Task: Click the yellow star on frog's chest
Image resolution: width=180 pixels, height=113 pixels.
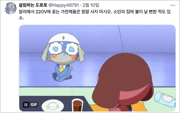Action: (x=62, y=69)
